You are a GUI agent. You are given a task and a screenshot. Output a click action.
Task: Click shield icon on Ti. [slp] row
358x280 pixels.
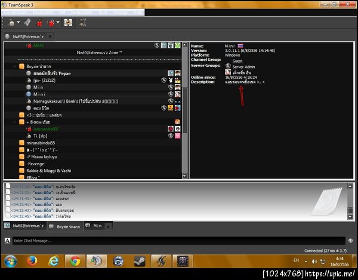171,136
